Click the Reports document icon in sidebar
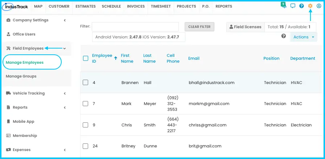Screen dimensions: 325x159 click(x=8, y=107)
